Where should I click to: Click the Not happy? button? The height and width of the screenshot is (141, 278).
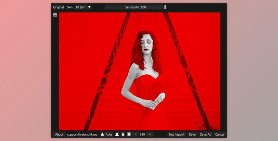(177, 135)
